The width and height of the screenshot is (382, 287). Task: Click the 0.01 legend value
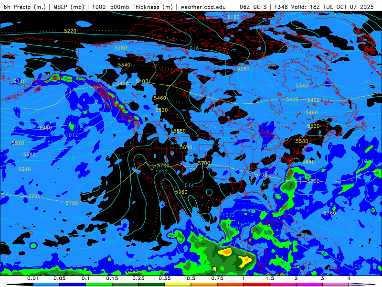click(x=33, y=278)
